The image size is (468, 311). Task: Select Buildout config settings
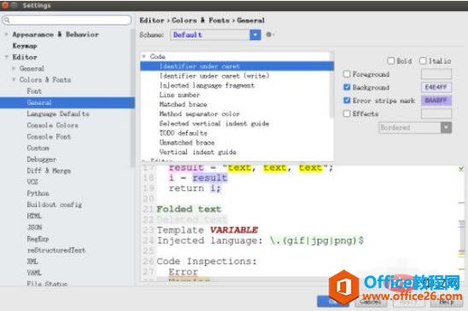(55, 204)
